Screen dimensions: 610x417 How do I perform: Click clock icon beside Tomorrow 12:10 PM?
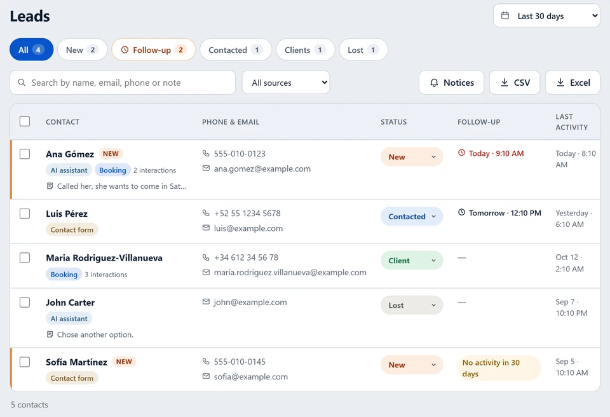461,212
